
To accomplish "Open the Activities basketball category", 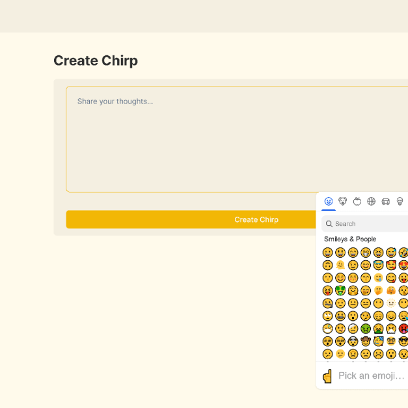I will pos(372,202).
